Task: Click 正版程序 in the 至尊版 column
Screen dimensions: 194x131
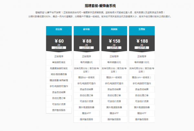Action: tap(142, 56)
